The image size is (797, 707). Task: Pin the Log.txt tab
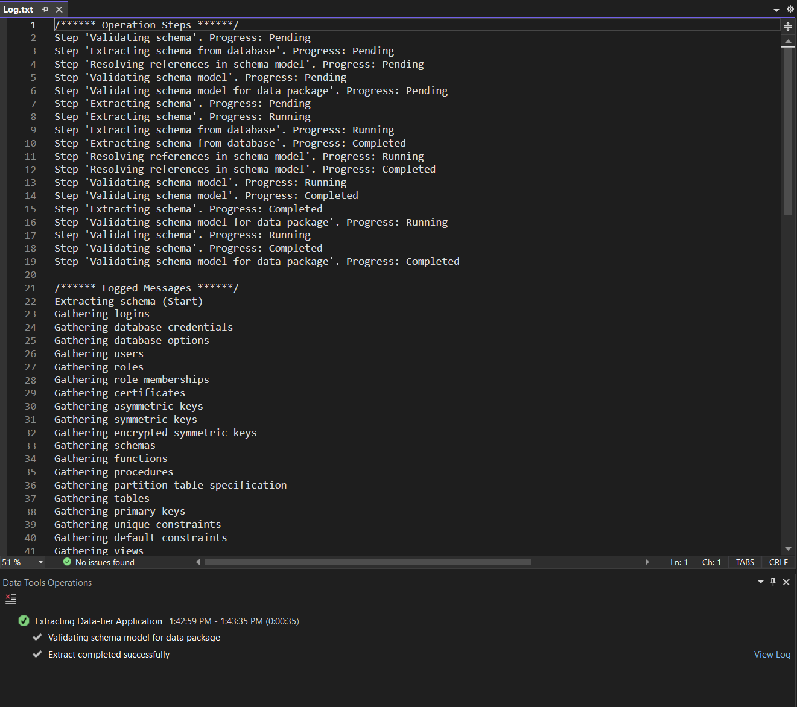[45, 9]
